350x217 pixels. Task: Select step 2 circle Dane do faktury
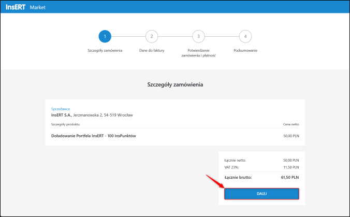(152, 36)
